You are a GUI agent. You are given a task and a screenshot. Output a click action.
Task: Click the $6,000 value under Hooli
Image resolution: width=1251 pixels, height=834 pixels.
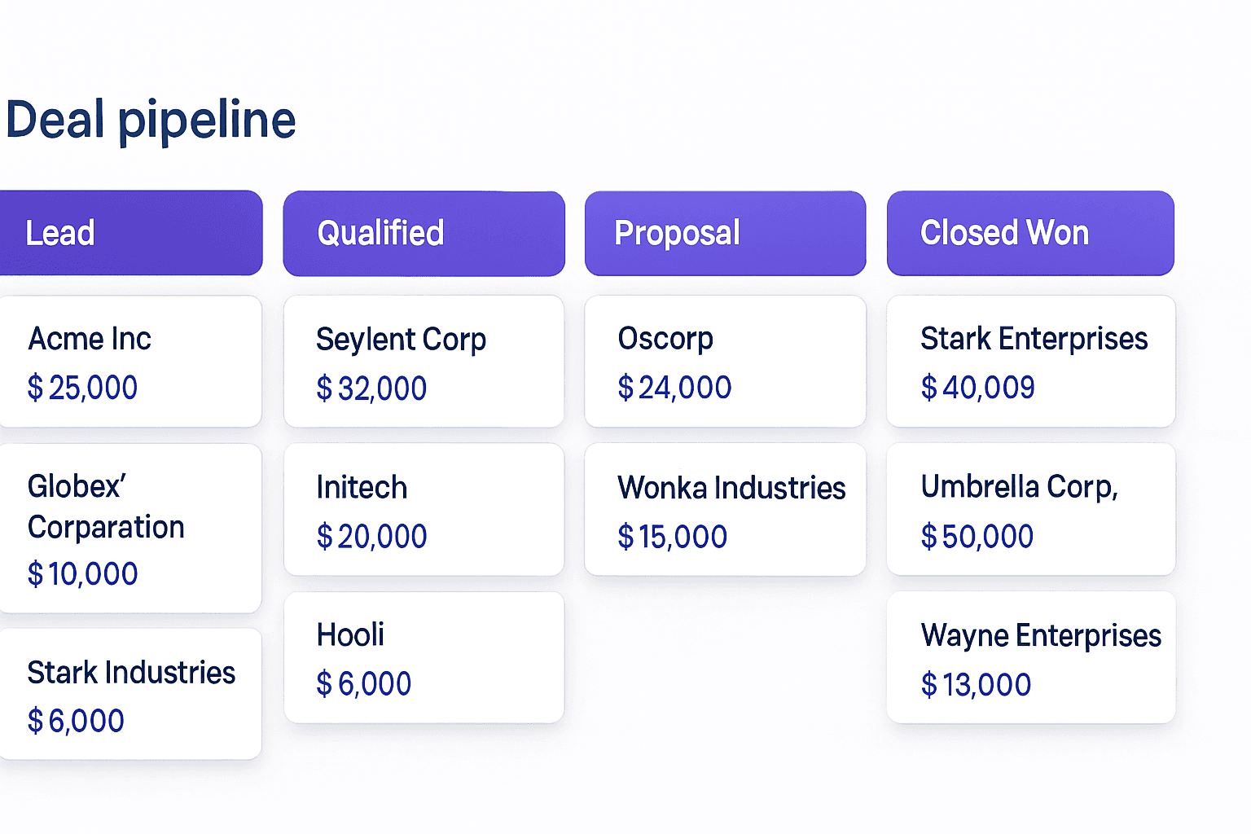[364, 684]
